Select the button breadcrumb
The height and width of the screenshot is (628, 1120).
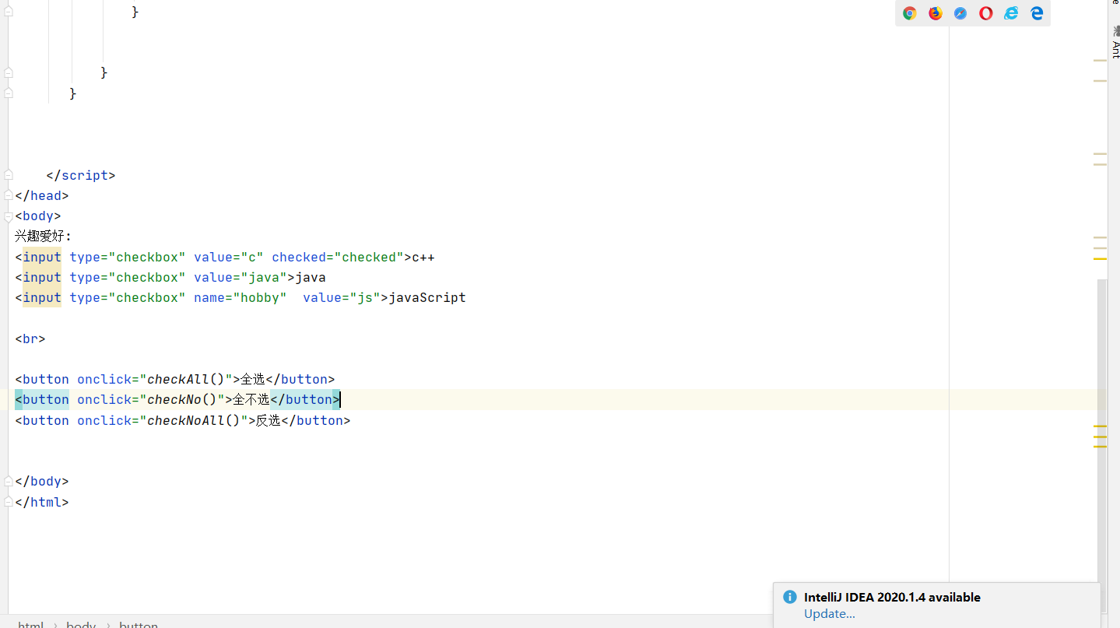(139, 624)
